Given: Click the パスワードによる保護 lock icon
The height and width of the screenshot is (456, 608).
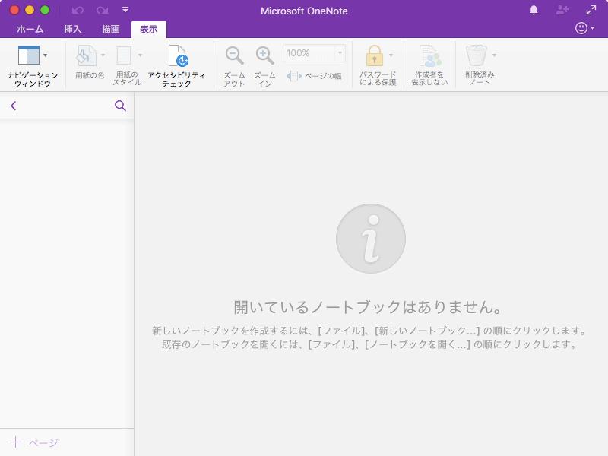Looking at the screenshot, I should [x=375, y=55].
